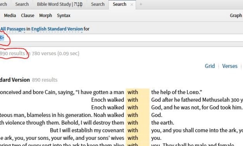Select the active Search tab
This screenshot has height=146, width=243.
pyautogui.click(x=119, y=4)
